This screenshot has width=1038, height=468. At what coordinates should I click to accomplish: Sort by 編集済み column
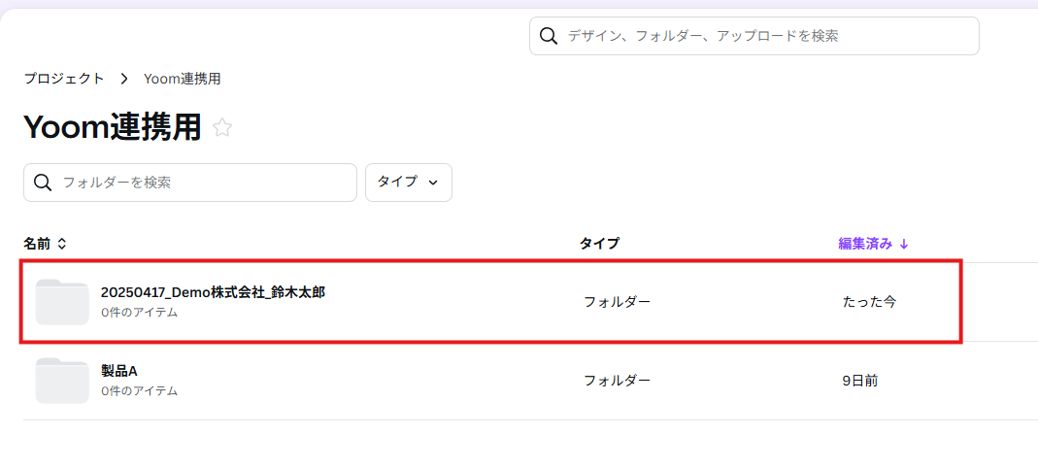865,244
